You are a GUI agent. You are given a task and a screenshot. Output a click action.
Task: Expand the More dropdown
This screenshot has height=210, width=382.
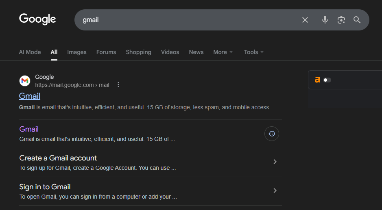223,52
